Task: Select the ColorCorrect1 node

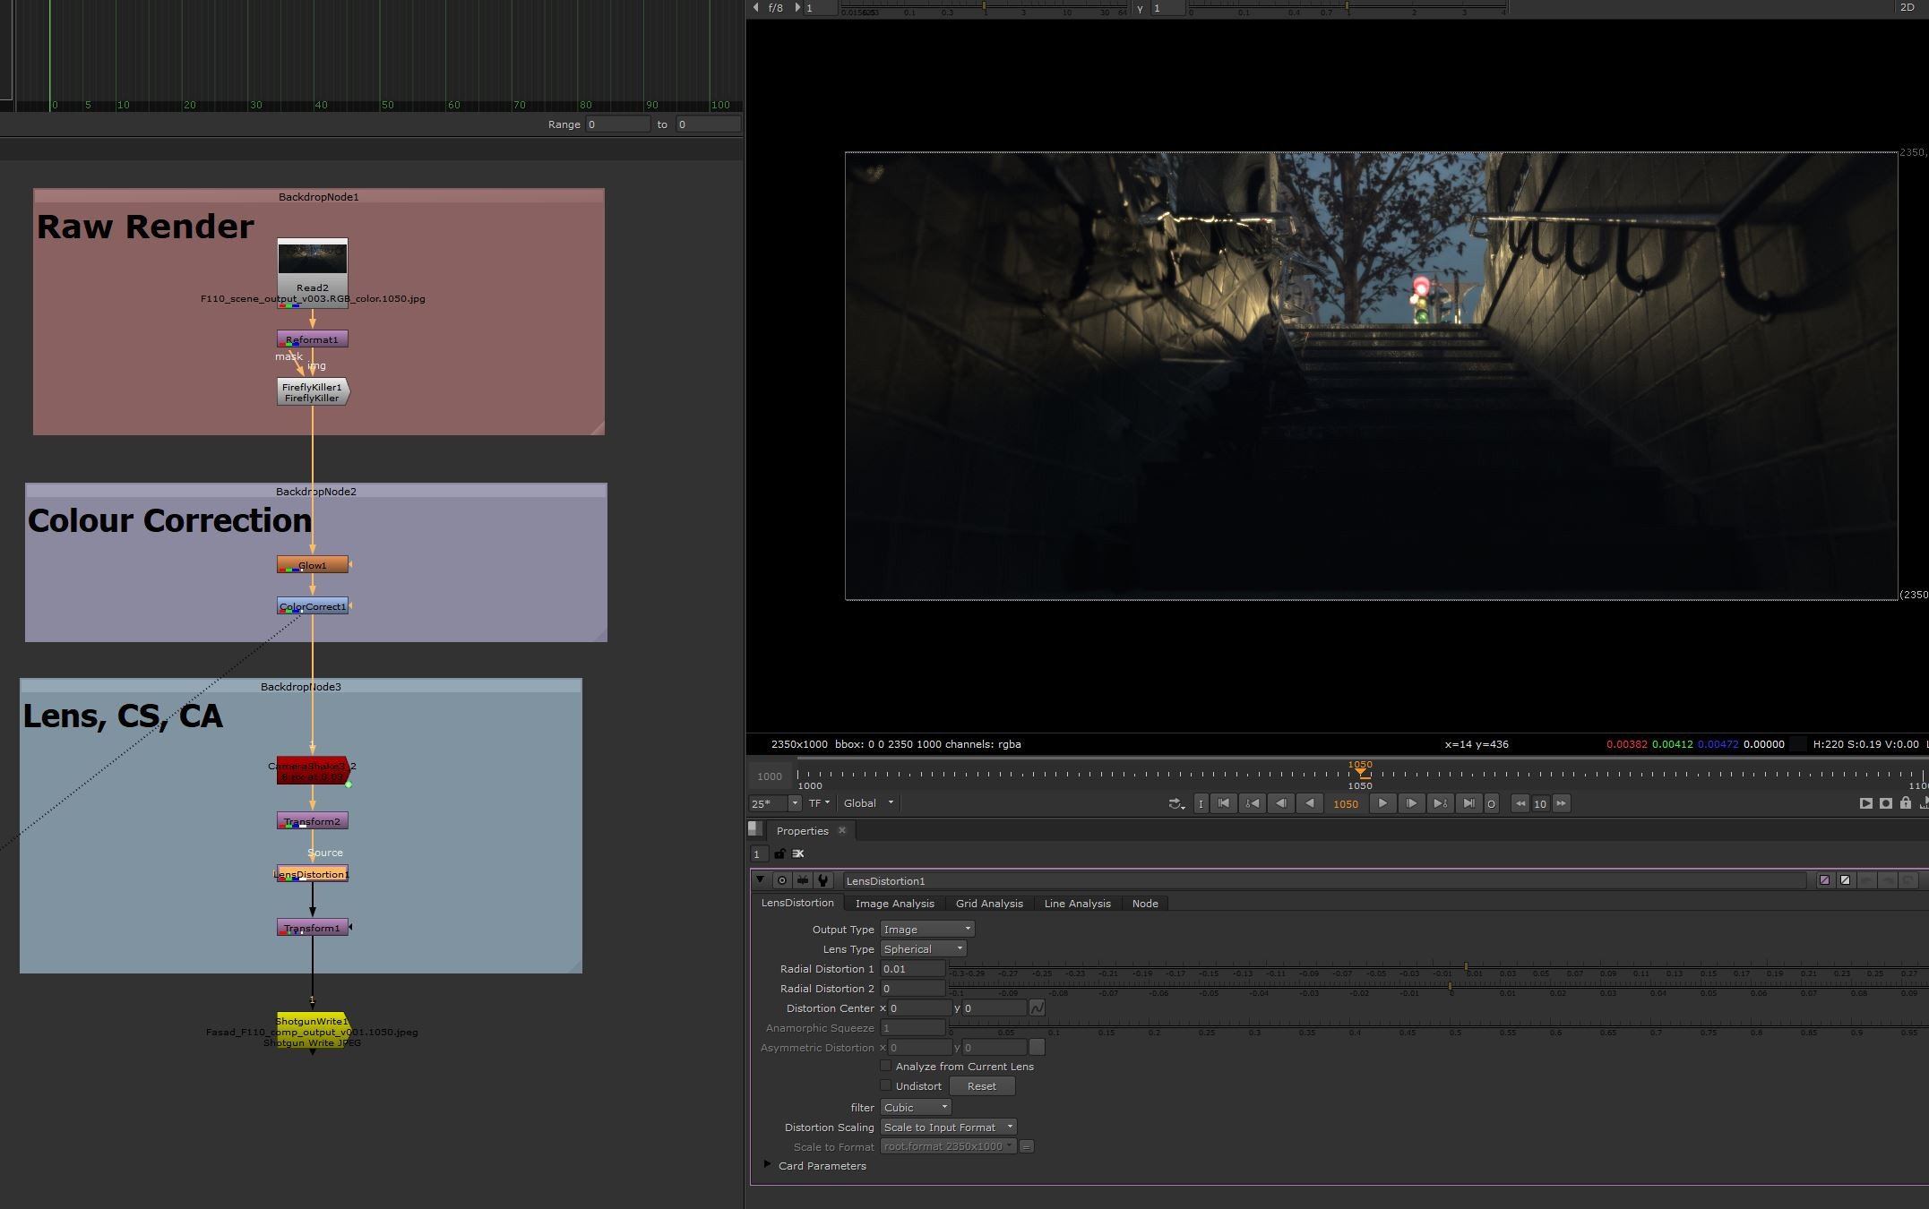Action: coord(313,606)
